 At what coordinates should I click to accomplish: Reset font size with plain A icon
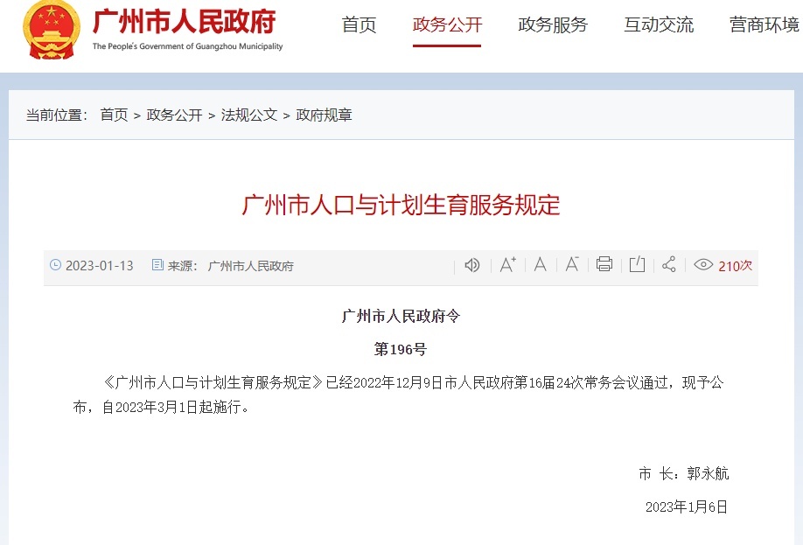540,265
